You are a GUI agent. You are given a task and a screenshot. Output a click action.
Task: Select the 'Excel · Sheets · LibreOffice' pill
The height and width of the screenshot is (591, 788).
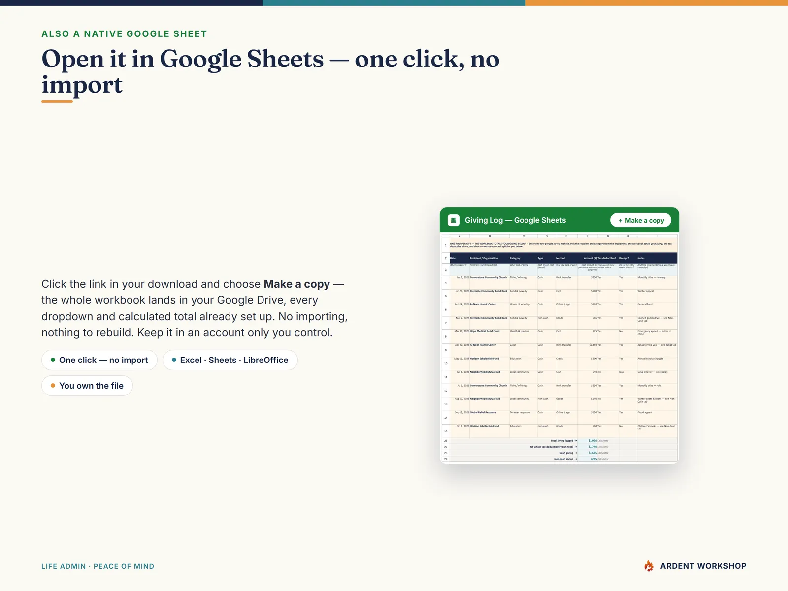[x=230, y=360]
